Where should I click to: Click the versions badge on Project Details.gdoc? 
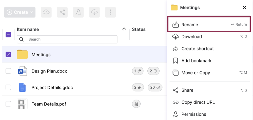[x=155, y=87]
